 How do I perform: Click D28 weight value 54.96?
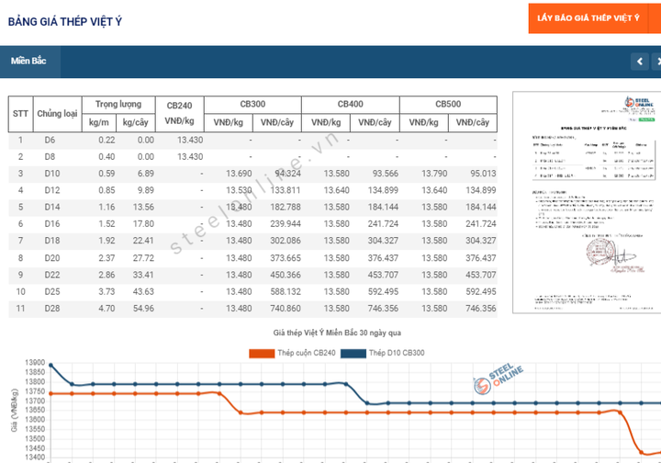pos(143,309)
